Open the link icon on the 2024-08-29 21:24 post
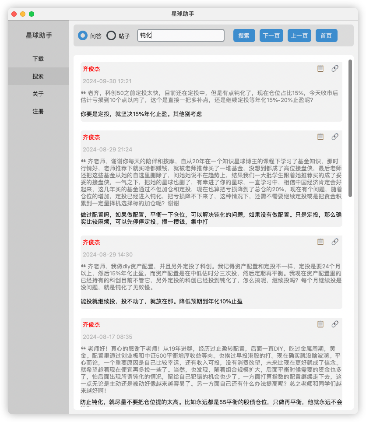The height and width of the screenshot is (422, 366). point(335,137)
